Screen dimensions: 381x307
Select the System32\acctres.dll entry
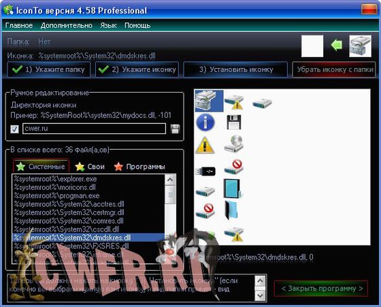click(88, 204)
